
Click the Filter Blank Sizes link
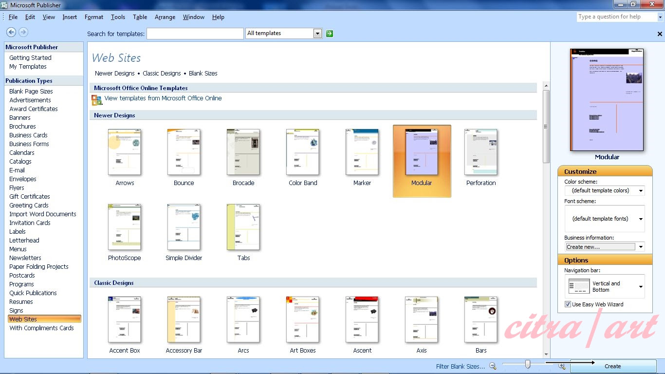[x=461, y=367]
